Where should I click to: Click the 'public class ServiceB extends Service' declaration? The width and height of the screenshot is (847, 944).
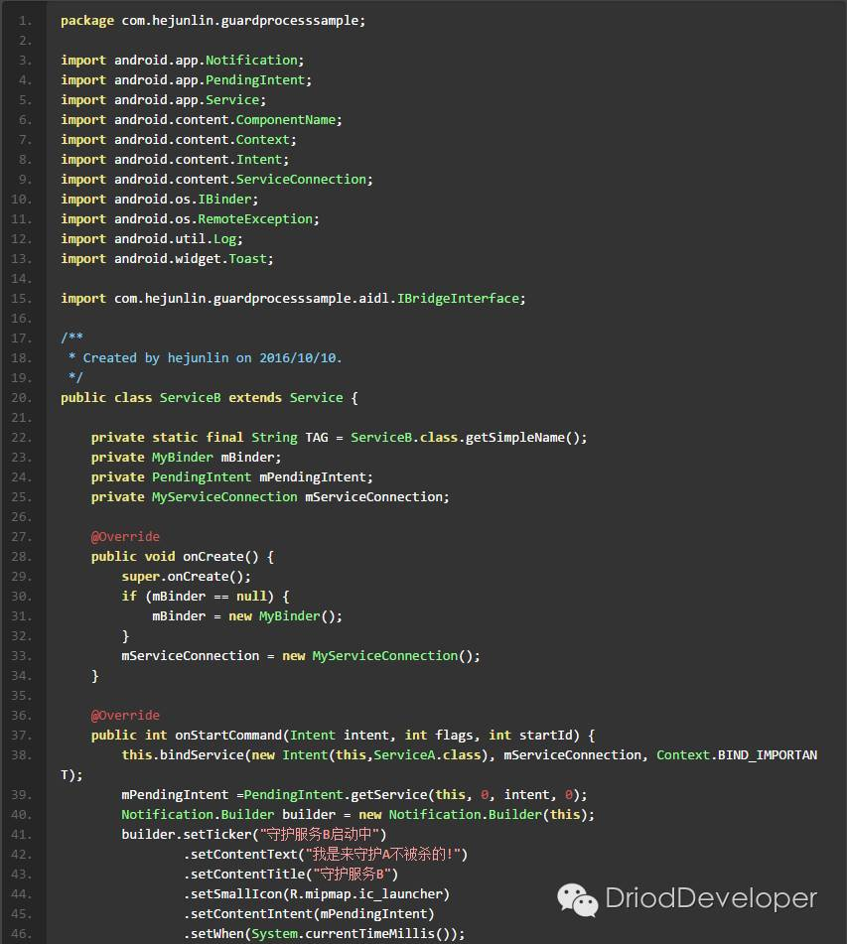(210, 399)
